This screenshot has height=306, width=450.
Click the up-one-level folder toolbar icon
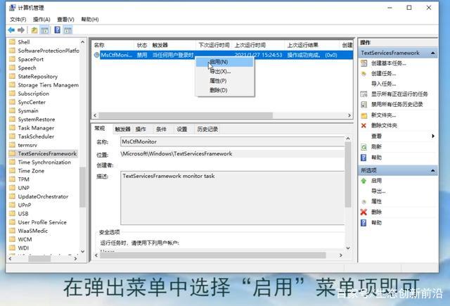(34, 30)
